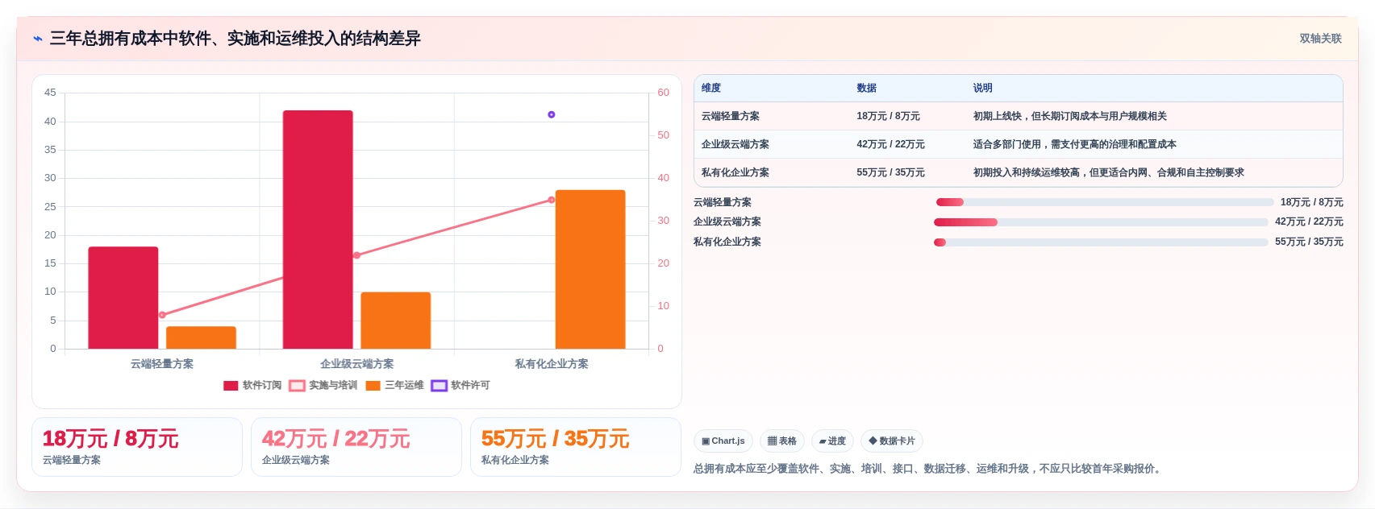
Task: Click the 云端轻量方案 progress bar
Action: point(1105,202)
